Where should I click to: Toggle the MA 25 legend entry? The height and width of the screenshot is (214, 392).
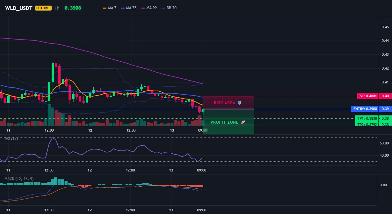click(129, 8)
